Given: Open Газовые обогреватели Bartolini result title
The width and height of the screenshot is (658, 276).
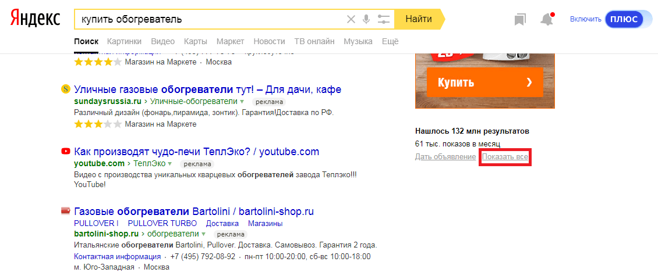Looking at the screenshot, I should [193, 211].
